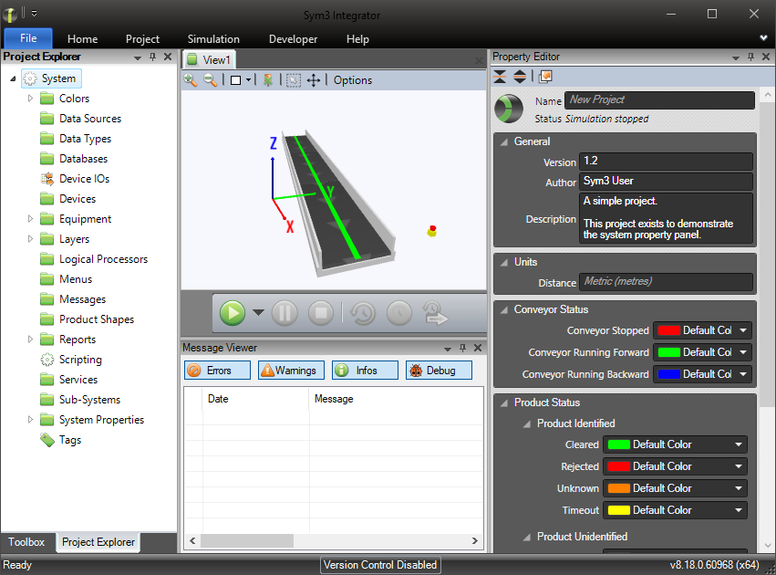Open the Unknown color dropdown
Screen dimensions: 776x575
tap(675, 487)
